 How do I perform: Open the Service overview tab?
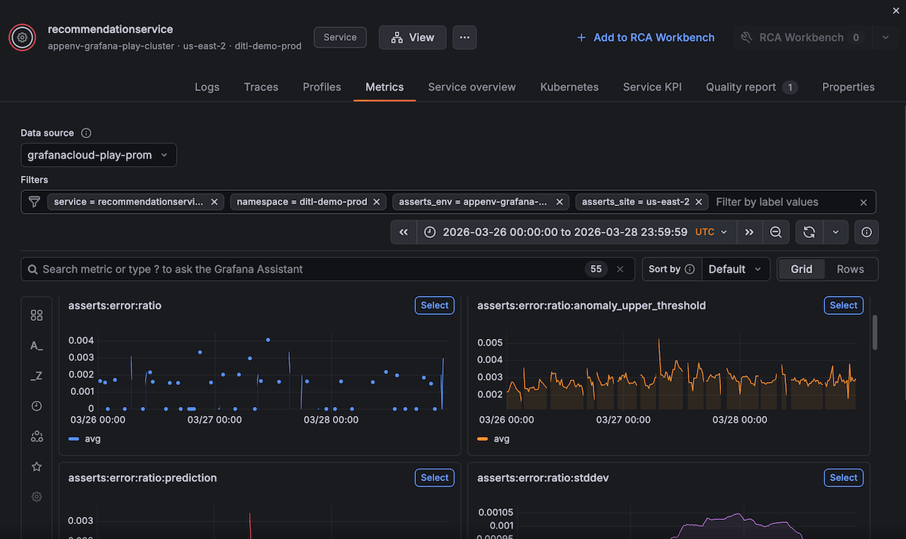pyautogui.click(x=471, y=87)
